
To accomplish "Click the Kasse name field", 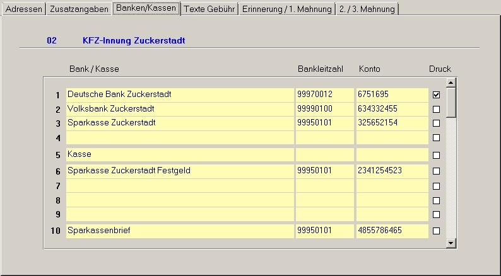I will click(179, 154).
